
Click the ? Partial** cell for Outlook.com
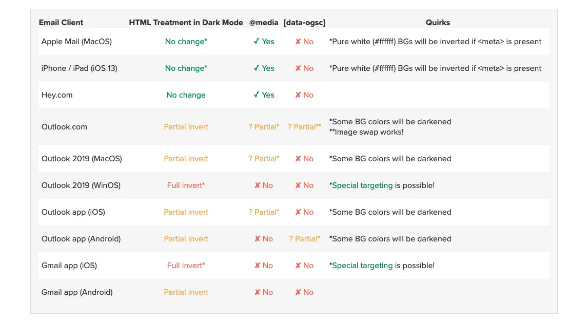(304, 127)
